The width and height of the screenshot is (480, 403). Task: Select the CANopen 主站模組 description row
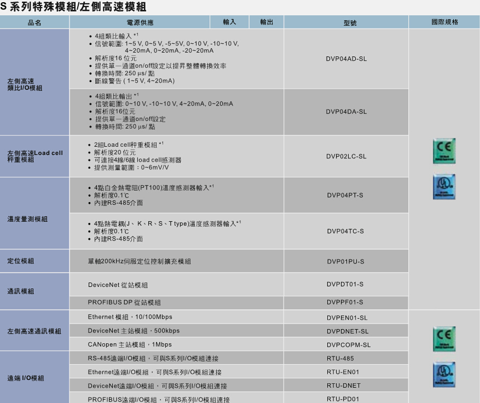click(130, 344)
